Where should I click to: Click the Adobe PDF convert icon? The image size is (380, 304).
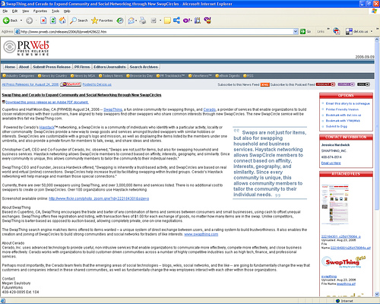[337, 31]
